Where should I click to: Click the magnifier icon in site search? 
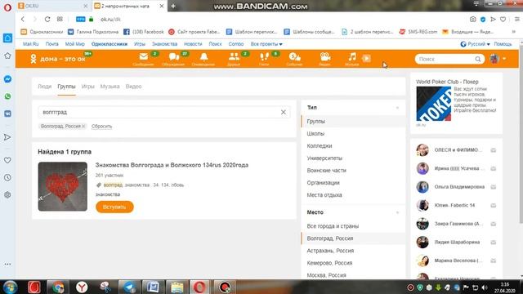tap(478, 59)
